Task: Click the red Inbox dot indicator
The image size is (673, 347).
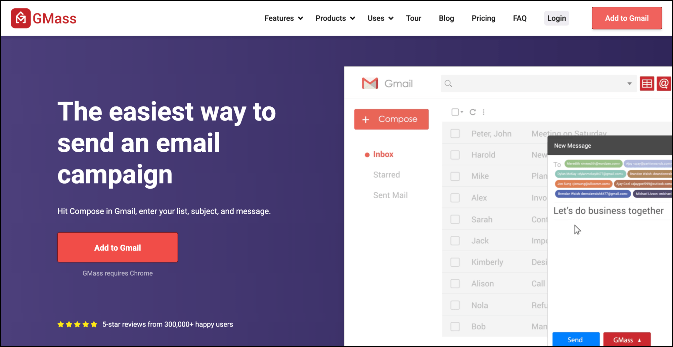Action: point(367,155)
